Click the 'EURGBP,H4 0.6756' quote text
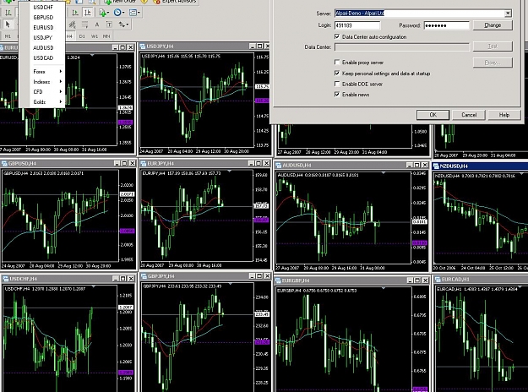528x392 pixels. [x=317, y=291]
